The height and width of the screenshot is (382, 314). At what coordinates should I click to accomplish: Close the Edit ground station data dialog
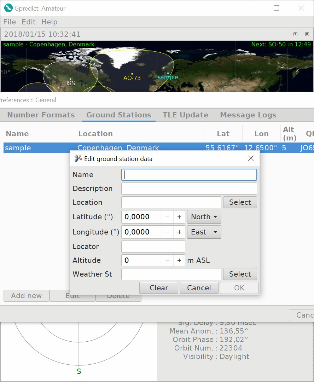pos(251,158)
